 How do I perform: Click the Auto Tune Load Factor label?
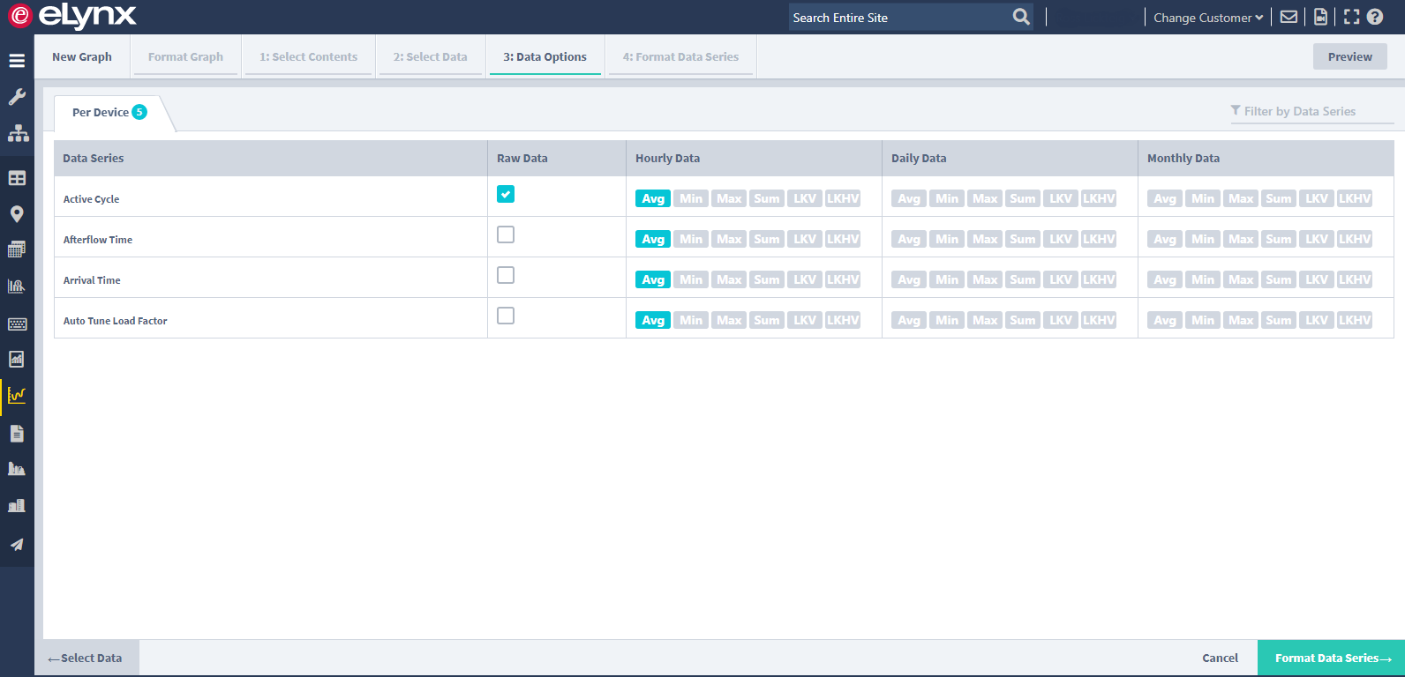point(116,321)
